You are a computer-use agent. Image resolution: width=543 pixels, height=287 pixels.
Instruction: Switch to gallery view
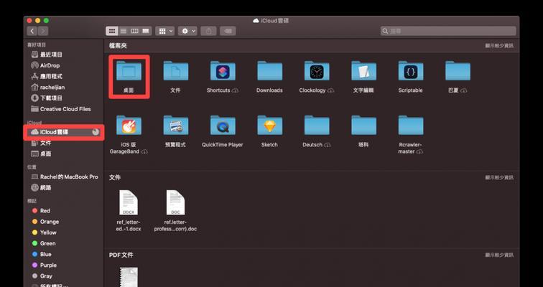click(146, 31)
